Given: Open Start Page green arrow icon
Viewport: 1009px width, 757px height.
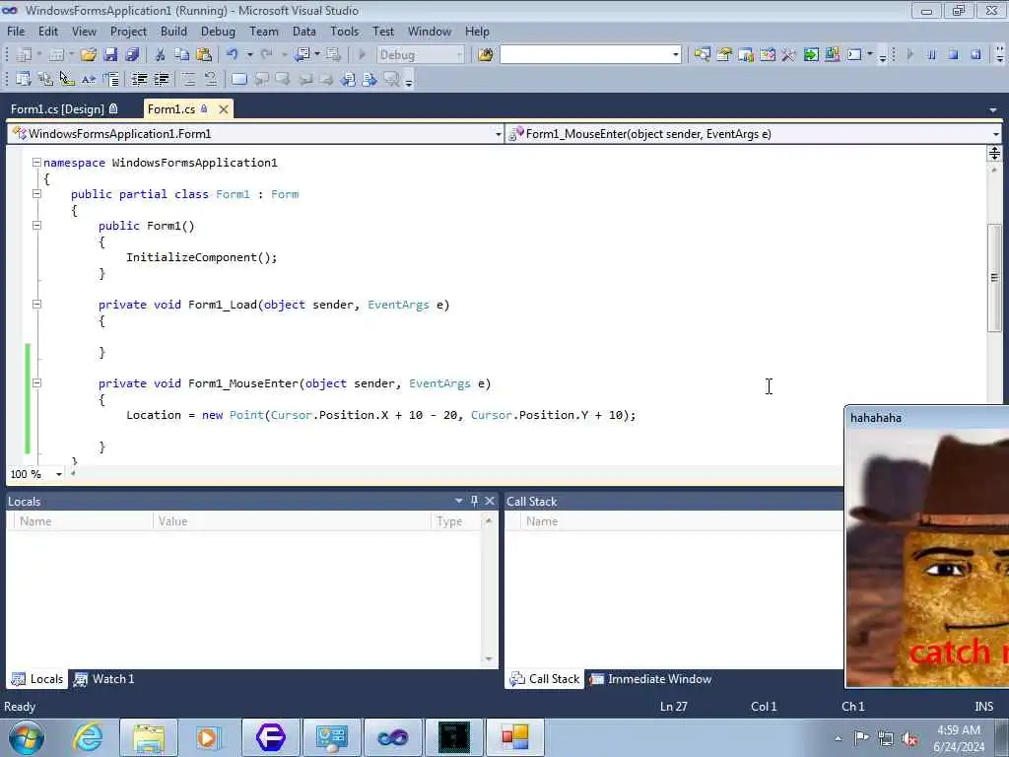Looking at the screenshot, I should click(x=811, y=55).
